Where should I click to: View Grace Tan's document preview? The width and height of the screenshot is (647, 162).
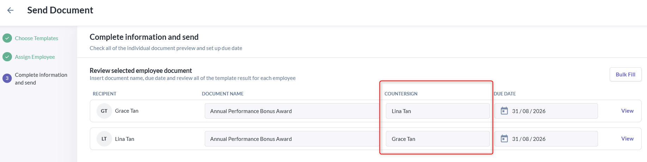point(627,111)
